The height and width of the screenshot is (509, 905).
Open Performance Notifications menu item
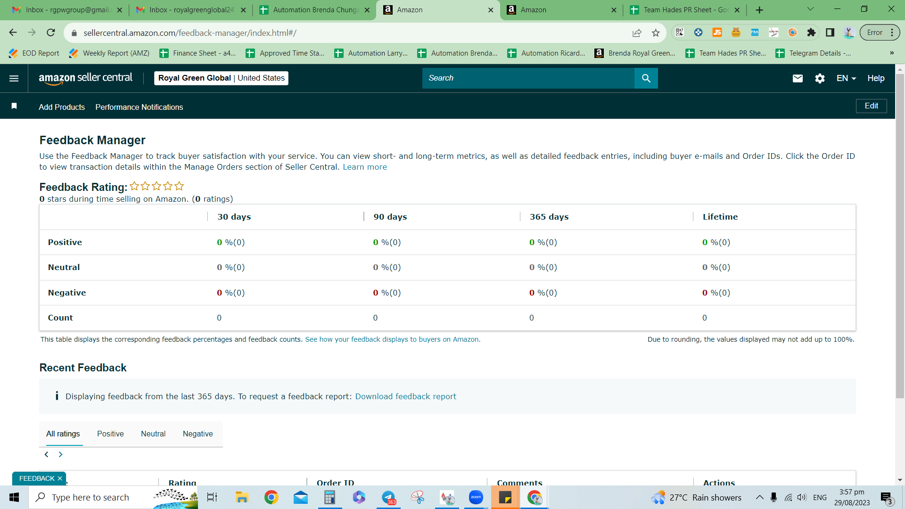click(x=139, y=107)
